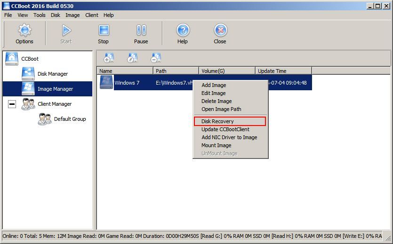Viewport: 393px width, 244px height.
Task: Open the Client menu
Action: [x=92, y=15]
